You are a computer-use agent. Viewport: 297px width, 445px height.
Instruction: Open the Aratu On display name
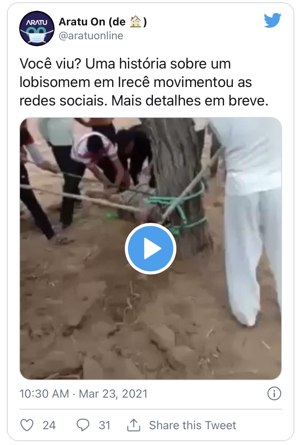tap(103, 22)
